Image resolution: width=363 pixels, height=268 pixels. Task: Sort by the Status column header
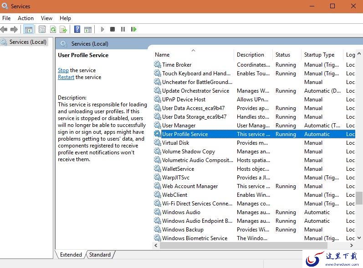coord(287,55)
